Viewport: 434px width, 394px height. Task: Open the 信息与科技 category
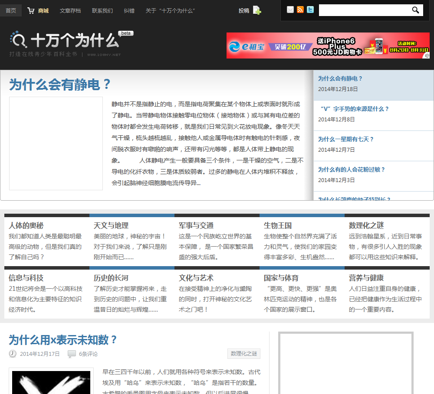pos(26,278)
